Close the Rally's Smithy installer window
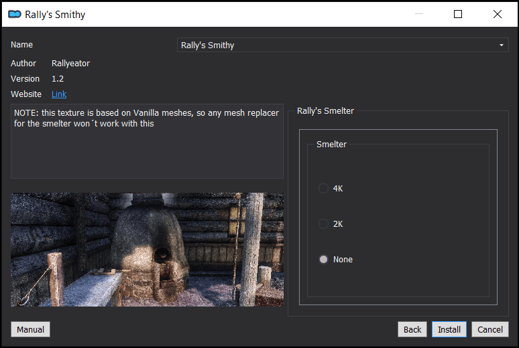Viewport: 519px width, 348px height. click(x=497, y=14)
